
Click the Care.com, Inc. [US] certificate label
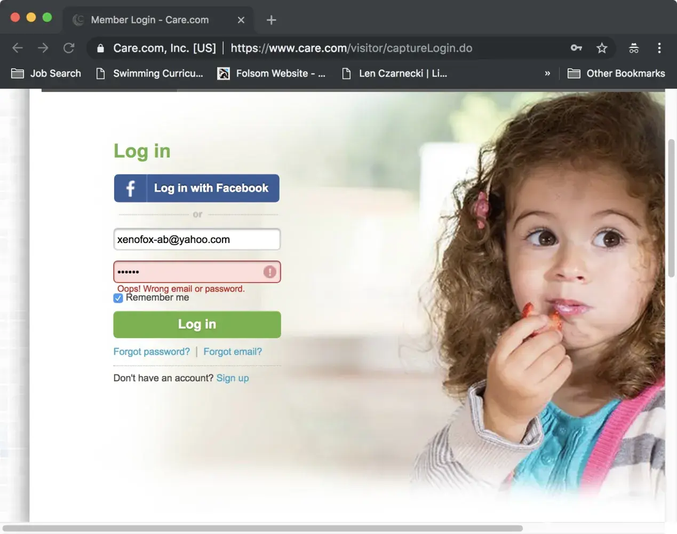coord(164,48)
